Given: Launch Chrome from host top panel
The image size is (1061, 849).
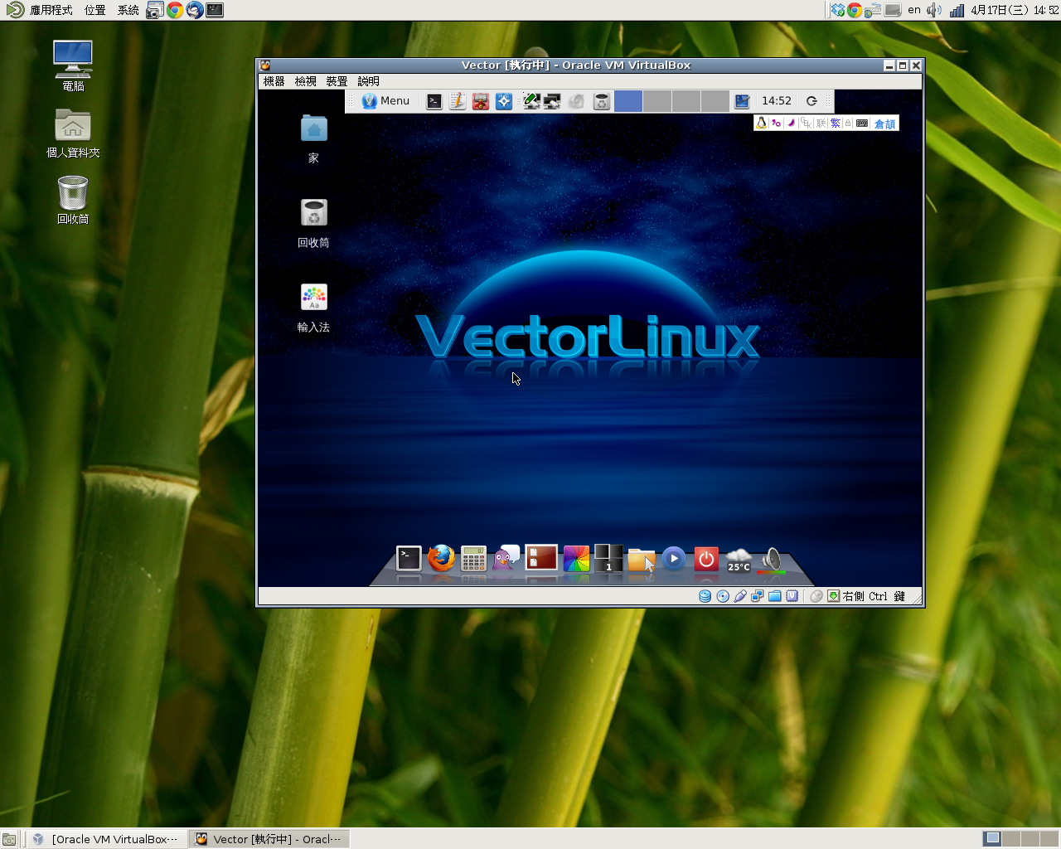Looking at the screenshot, I should tap(175, 10).
